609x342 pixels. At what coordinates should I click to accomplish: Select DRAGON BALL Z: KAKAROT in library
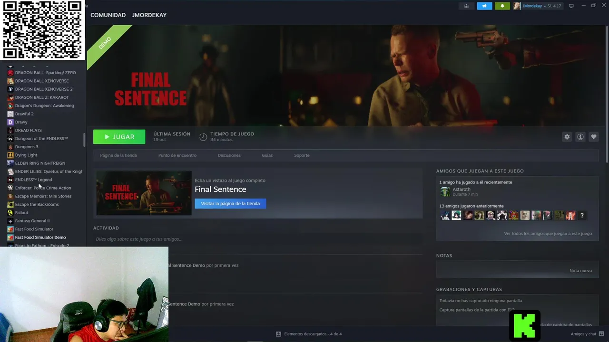click(42, 97)
